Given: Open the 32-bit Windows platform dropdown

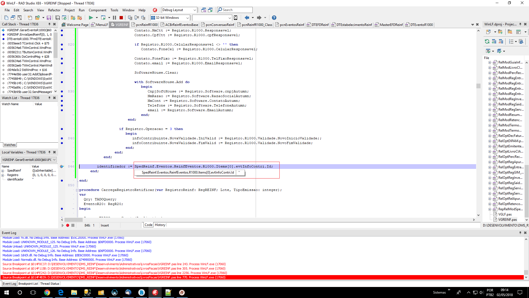Looking at the screenshot, I should tap(188, 18).
